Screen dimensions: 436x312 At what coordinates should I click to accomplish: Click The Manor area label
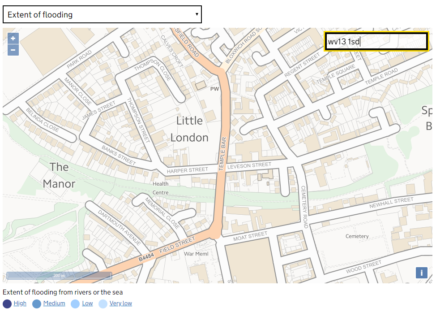[x=59, y=175]
